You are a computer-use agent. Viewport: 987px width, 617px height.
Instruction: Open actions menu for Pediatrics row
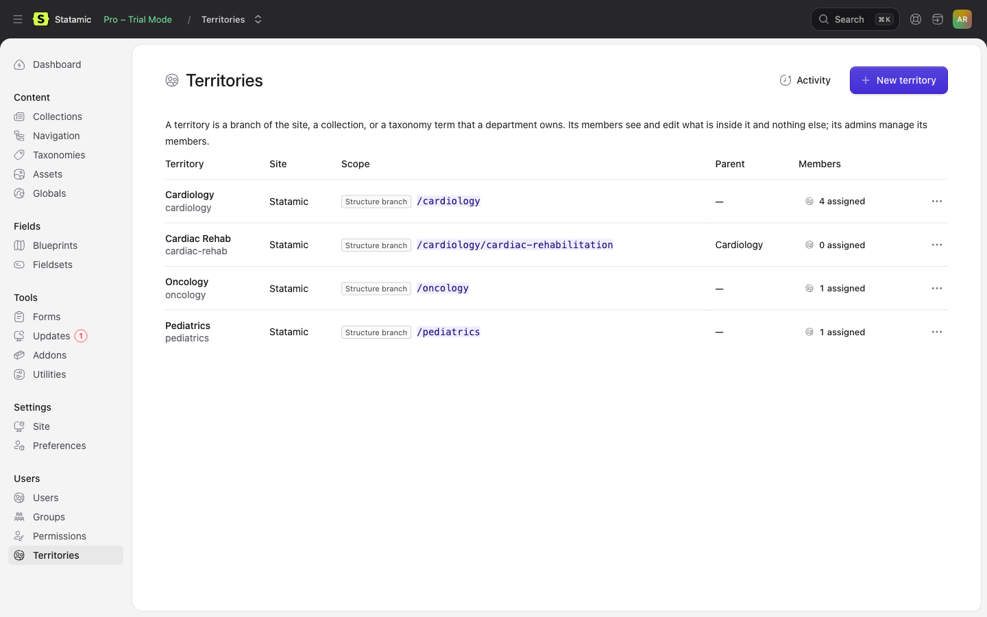click(937, 332)
